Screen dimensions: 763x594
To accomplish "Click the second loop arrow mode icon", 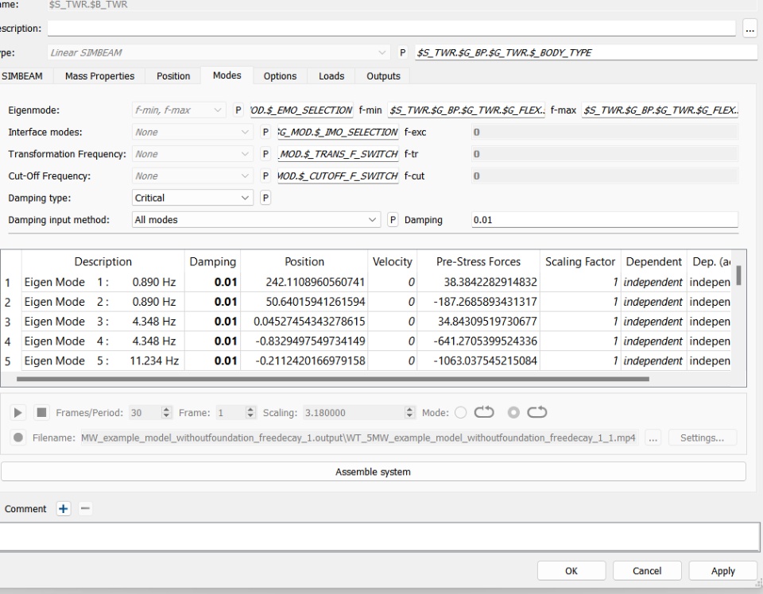I will click(x=536, y=412).
